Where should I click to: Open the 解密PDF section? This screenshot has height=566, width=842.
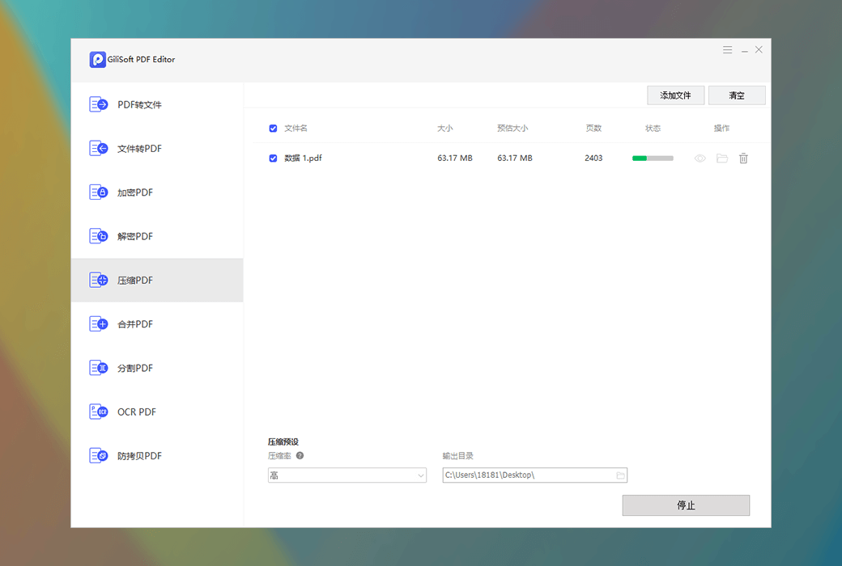pos(157,237)
